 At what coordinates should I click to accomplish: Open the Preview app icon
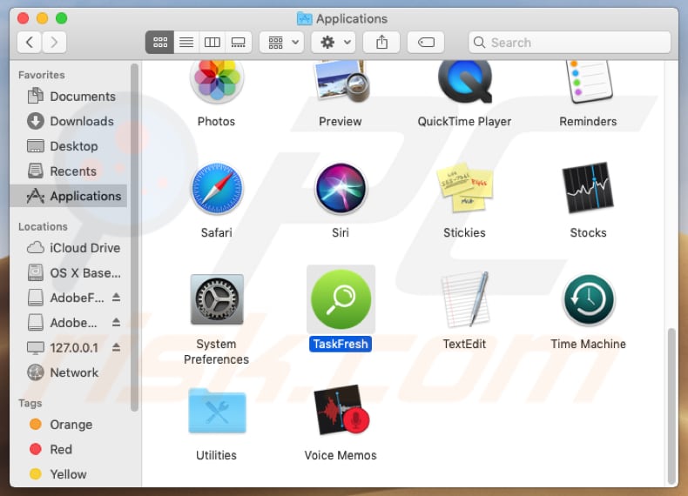coord(341,82)
